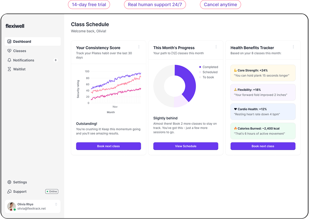Open Settings using the gear icon

tap(9, 182)
